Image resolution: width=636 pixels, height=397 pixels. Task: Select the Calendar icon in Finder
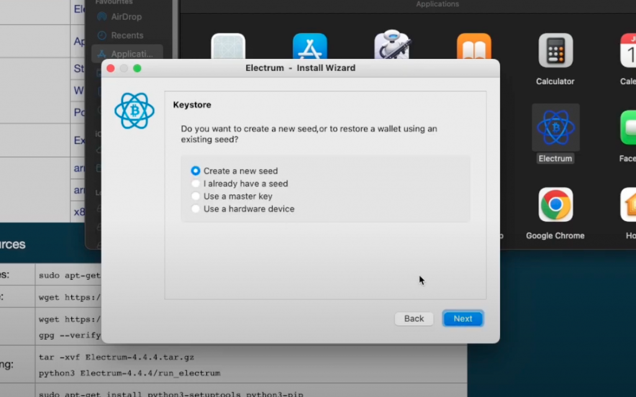(629, 50)
